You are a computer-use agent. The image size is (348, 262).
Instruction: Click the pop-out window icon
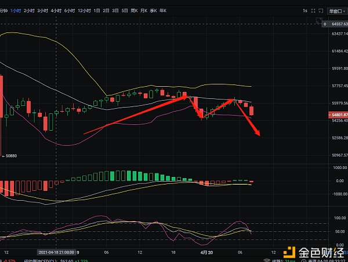click(321, 10)
